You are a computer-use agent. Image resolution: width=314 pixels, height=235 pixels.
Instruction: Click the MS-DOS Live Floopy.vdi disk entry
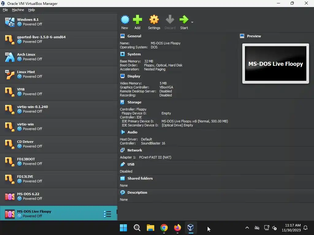click(x=195, y=121)
